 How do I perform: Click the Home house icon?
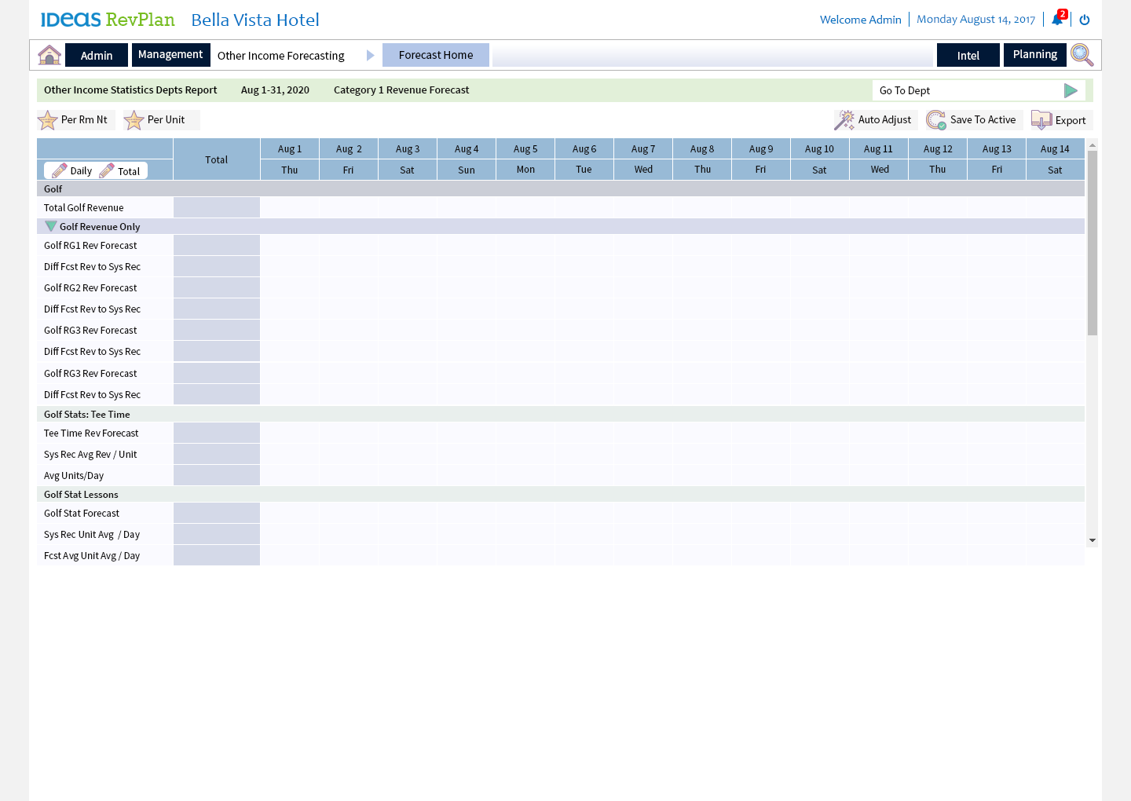(x=49, y=55)
